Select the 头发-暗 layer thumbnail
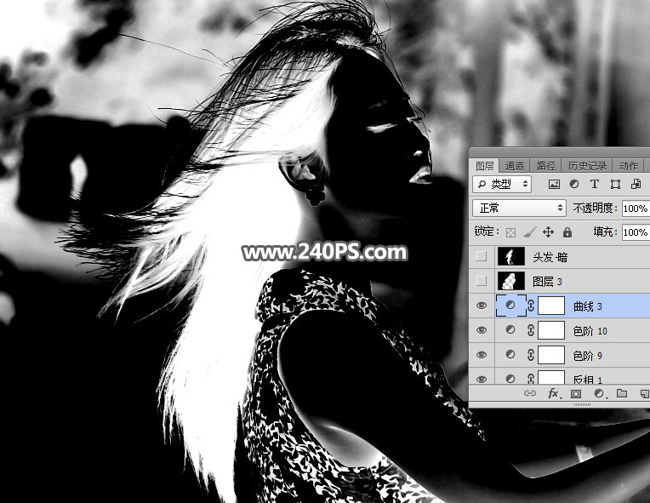Viewport: 650px width, 503px height. 511,256
